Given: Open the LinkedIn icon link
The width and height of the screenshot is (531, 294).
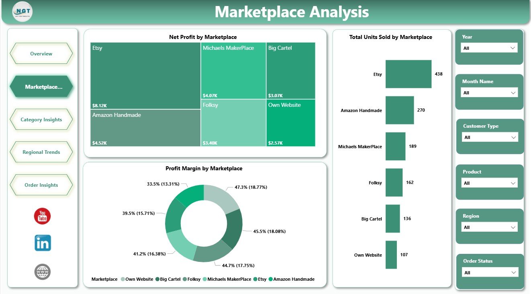Looking at the screenshot, I should [43, 243].
